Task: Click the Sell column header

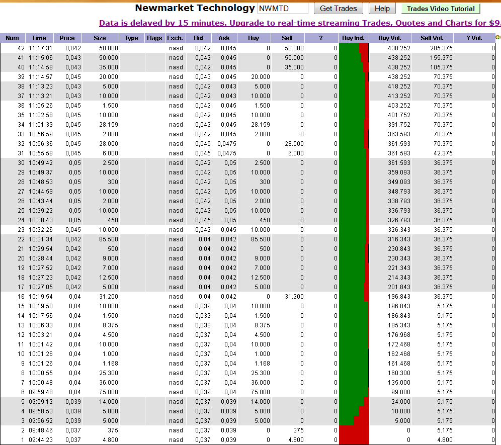Action: 287,38
